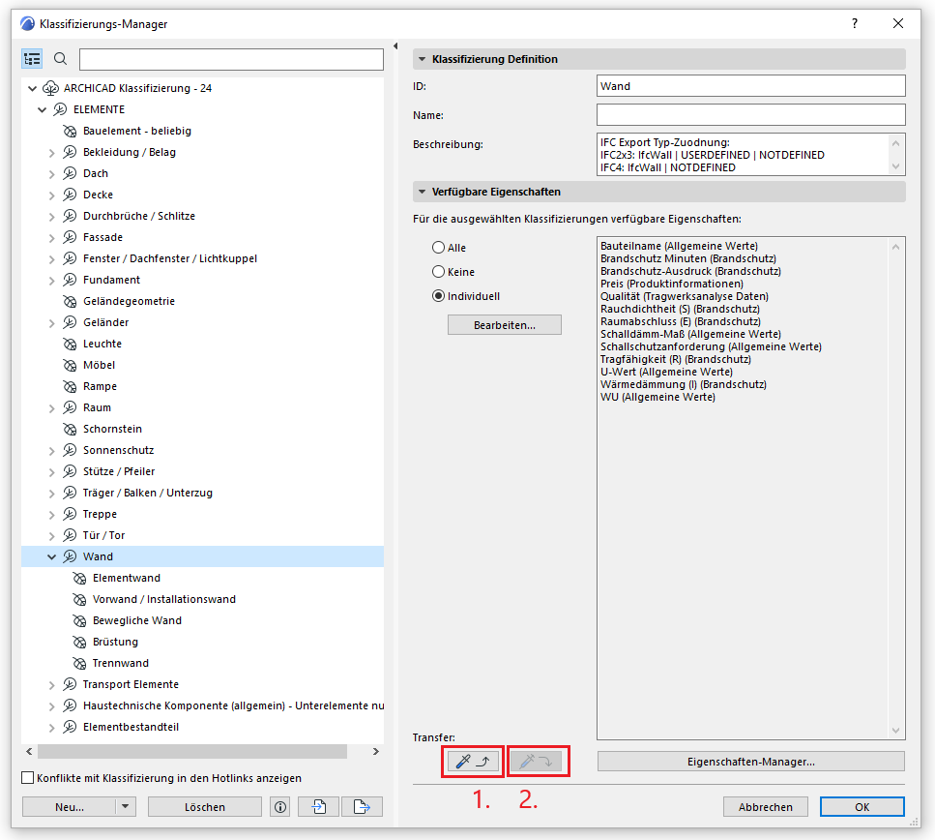
Task: Click the search magnifier icon
Action: tap(60, 59)
